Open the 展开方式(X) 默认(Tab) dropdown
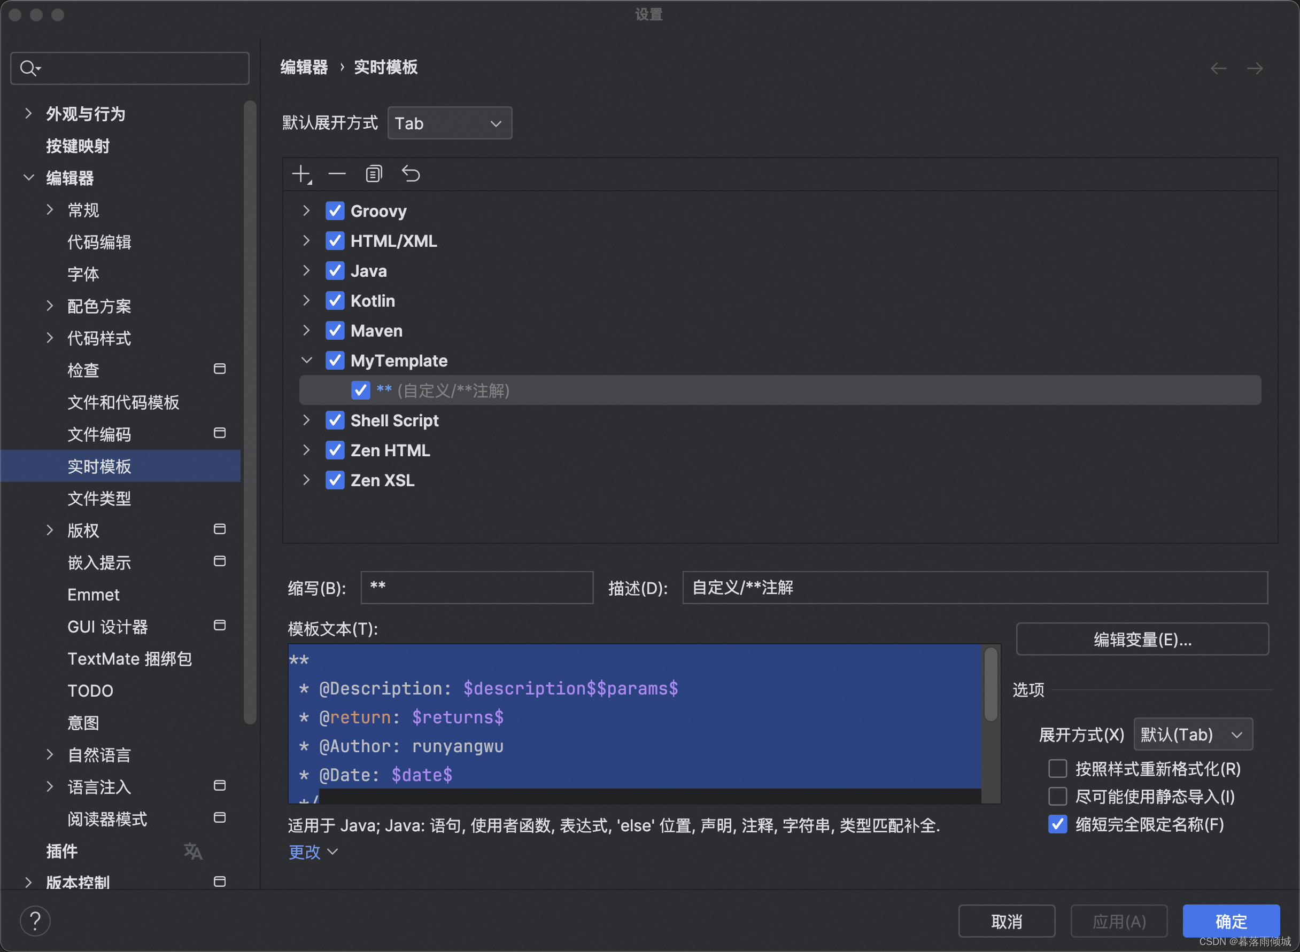Image resolution: width=1300 pixels, height=952 pixels. coord(1193,735)
